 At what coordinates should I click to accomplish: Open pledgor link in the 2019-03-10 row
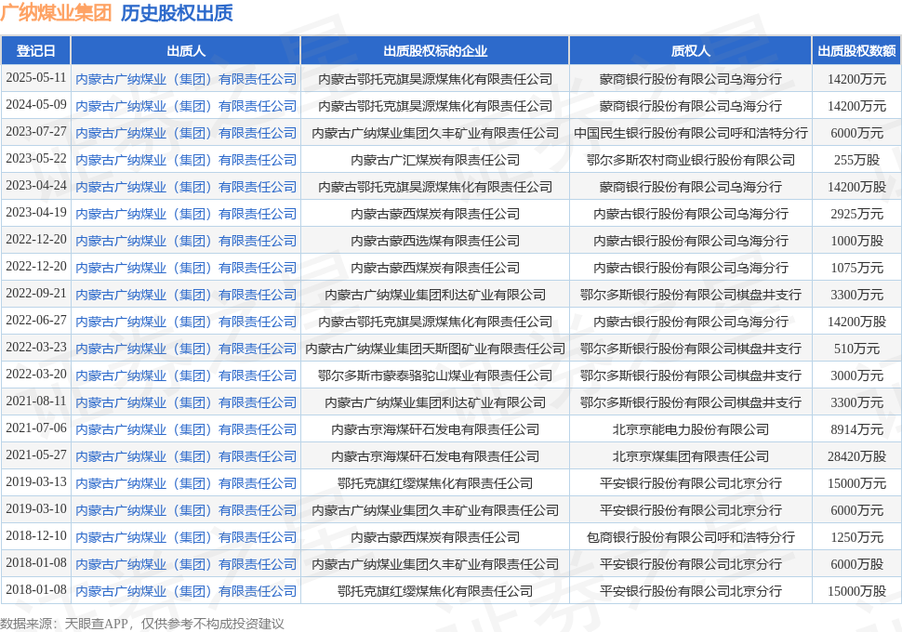pyautogui.click(x=186, y=510)
